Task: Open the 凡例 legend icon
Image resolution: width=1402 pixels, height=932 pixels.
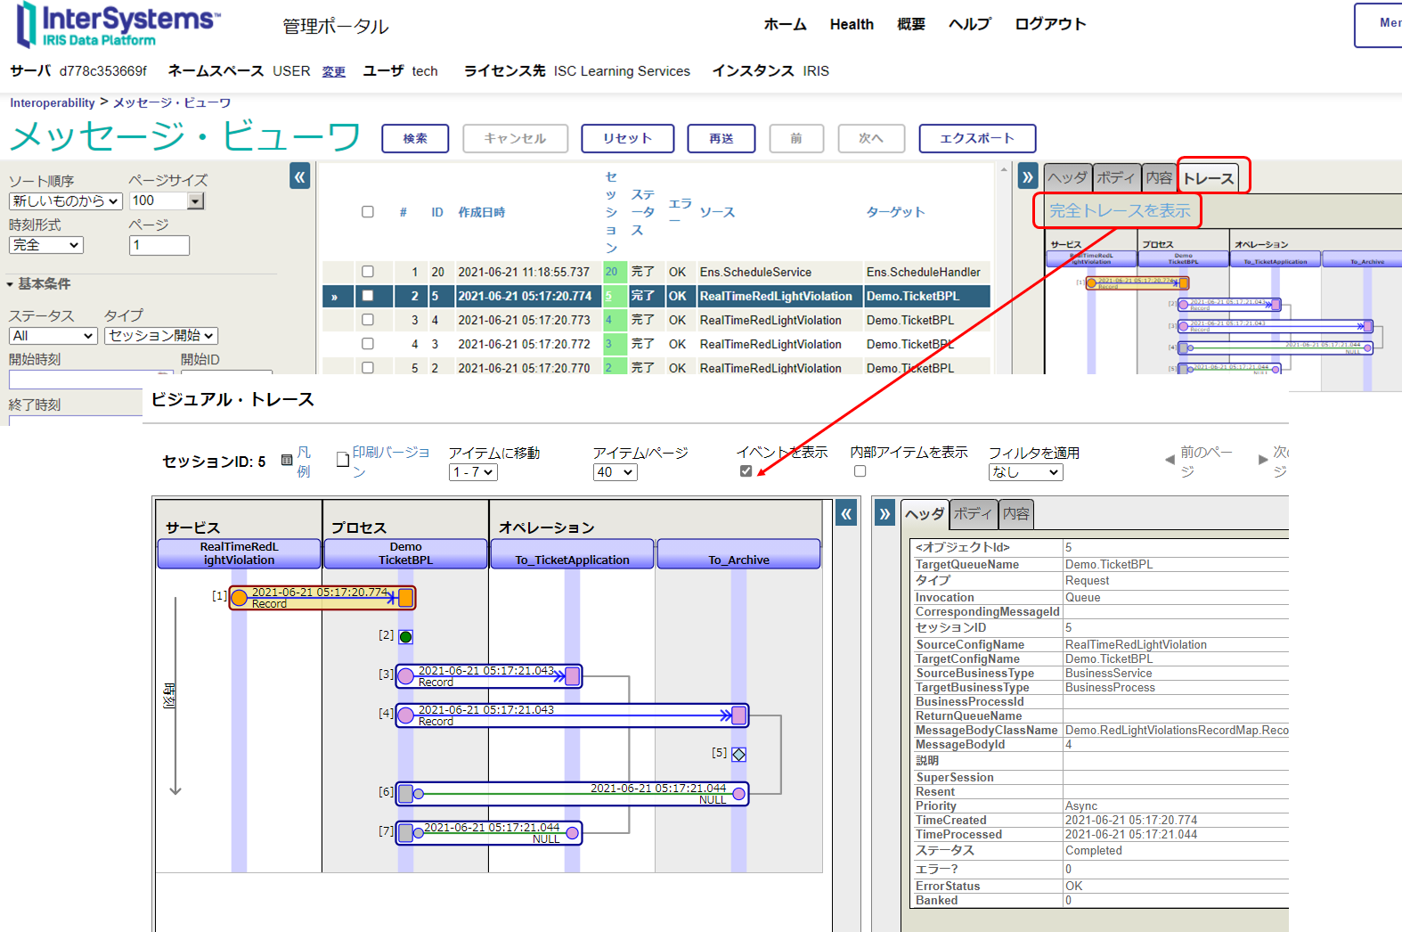Action: coord(287,461)
